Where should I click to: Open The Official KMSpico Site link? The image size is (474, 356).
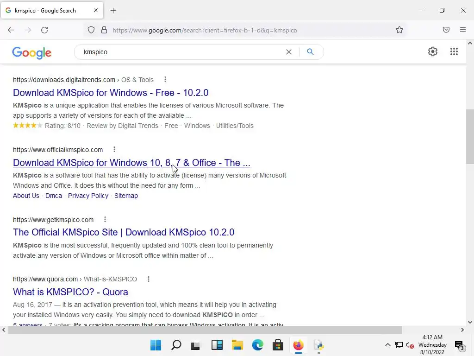point(124,232)
